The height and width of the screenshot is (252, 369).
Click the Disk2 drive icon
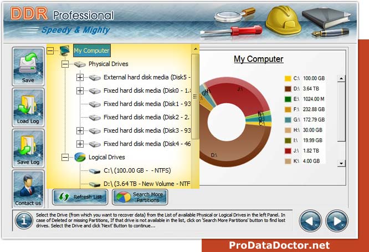(95, 117)
